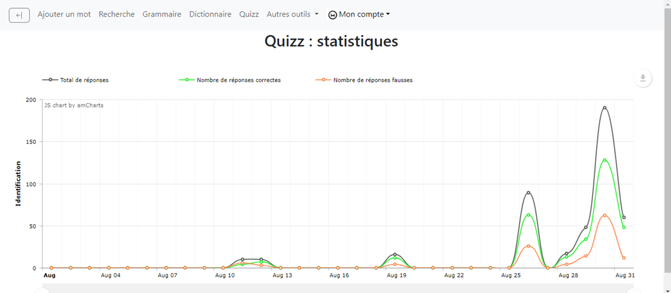
Task: Open the Grammaire menu item
Action: (162, 14)
